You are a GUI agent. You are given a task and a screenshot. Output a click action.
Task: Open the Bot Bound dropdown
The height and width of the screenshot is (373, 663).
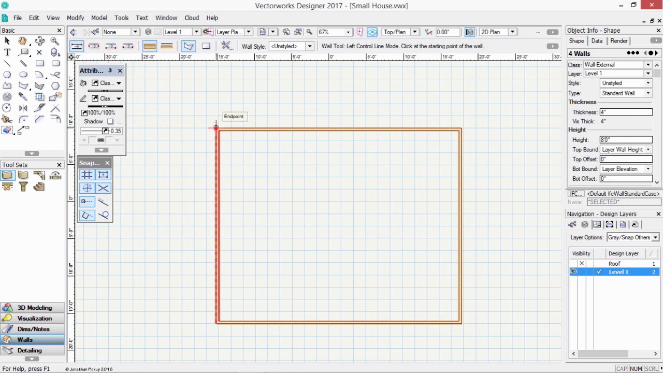[626, 169]
